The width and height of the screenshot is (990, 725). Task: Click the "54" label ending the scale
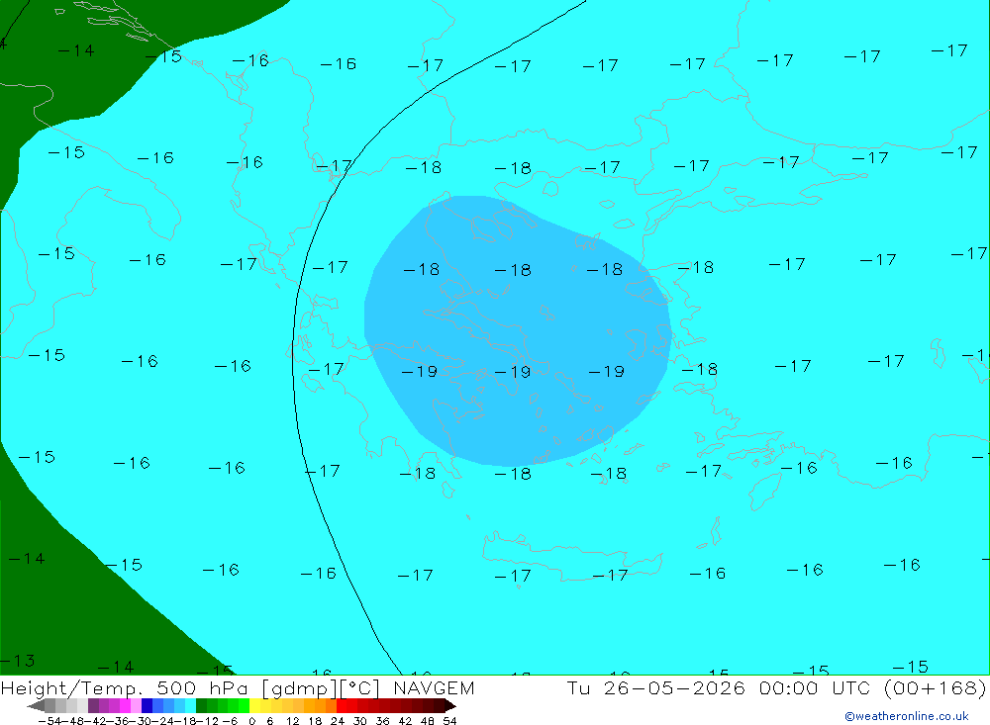pyautogui.click(x=449, y=721)
